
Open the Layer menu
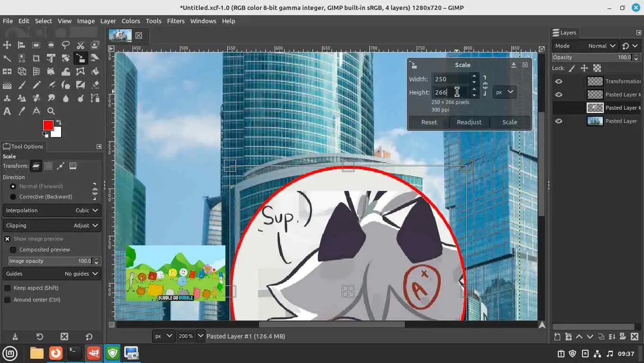(x=108, y=21)
